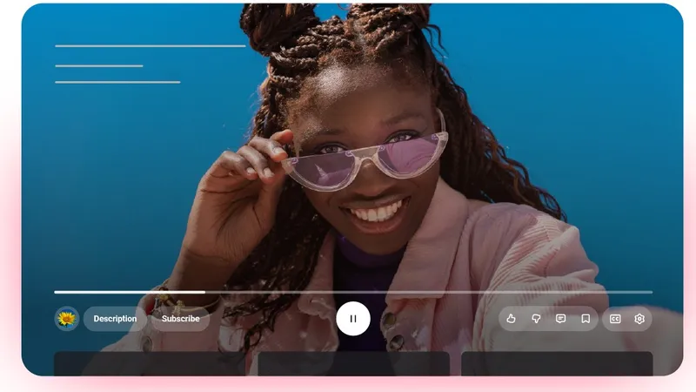Open the left suggested video card
The height and width of the screenshot is (392, 696).
pos(149,363)
